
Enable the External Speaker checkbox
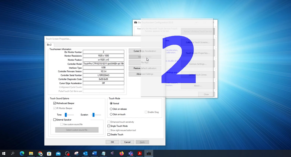(x=55, y=120)
